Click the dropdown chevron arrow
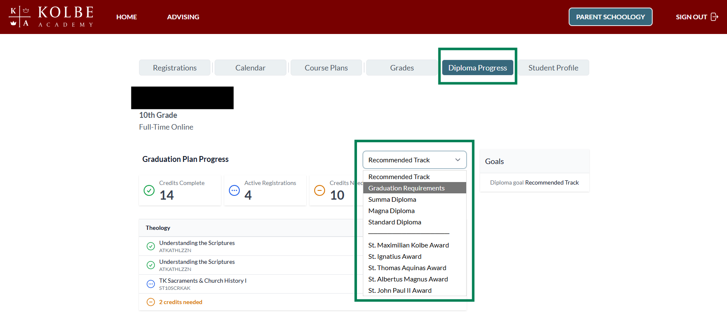The image size is (727, 315). click(x=458, y=160)
